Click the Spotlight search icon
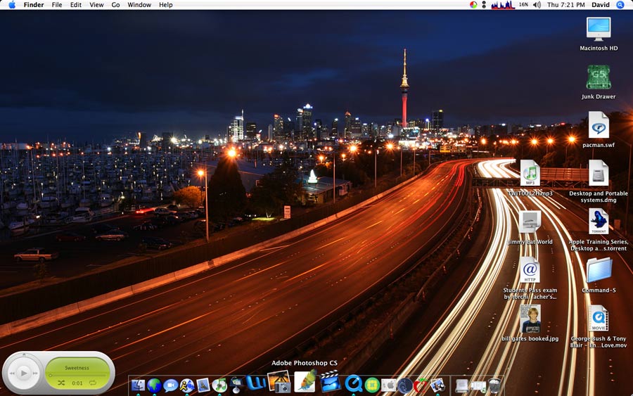 [x=620, y=5]
